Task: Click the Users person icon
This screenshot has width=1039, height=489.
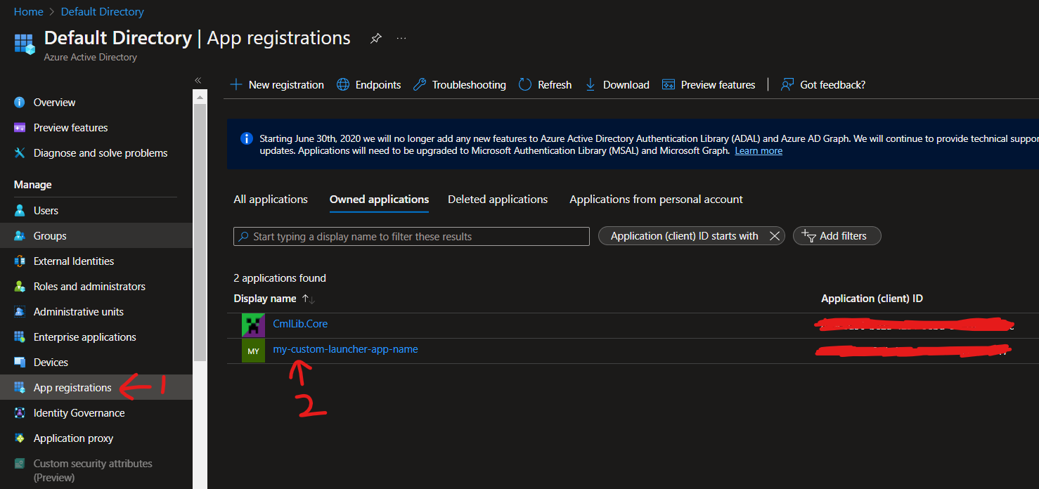Action: point(20,211)
